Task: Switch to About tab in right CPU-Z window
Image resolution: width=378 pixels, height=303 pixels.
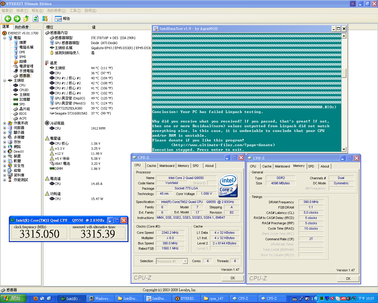Action: click(x=325, y=167)
